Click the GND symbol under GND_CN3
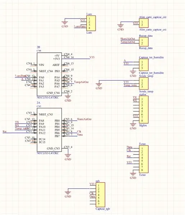Screen dimensions: 185x215 68,157
